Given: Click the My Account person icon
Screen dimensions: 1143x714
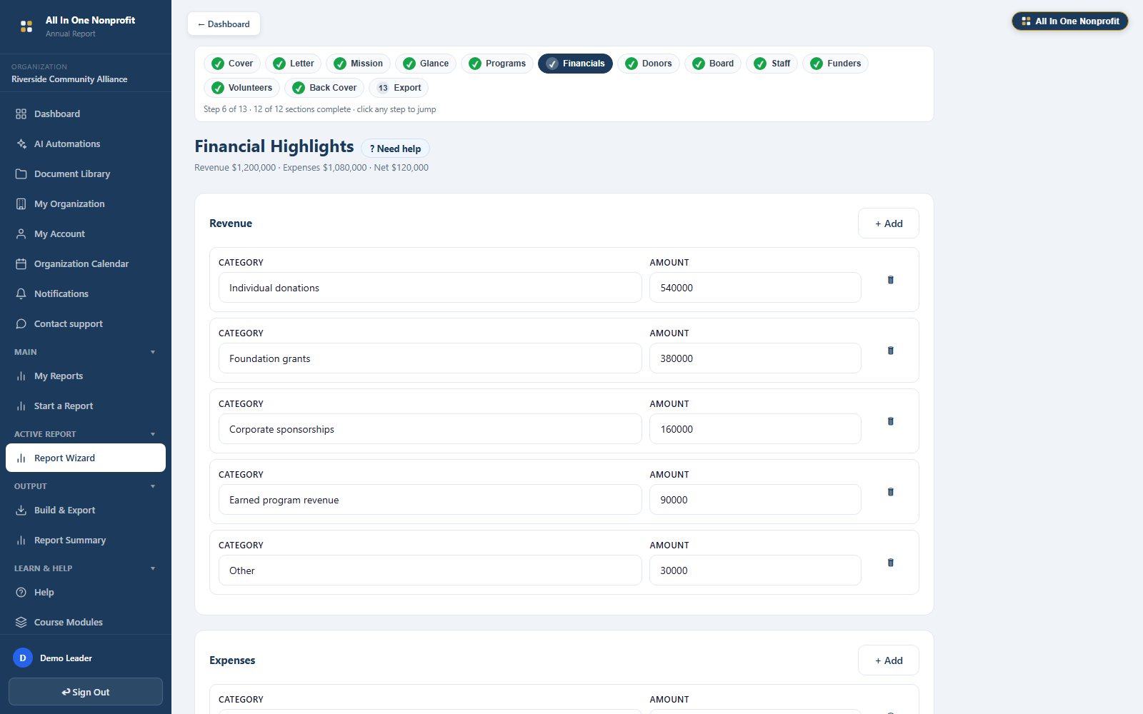Looking at the screenshot, I should (21, 234).
